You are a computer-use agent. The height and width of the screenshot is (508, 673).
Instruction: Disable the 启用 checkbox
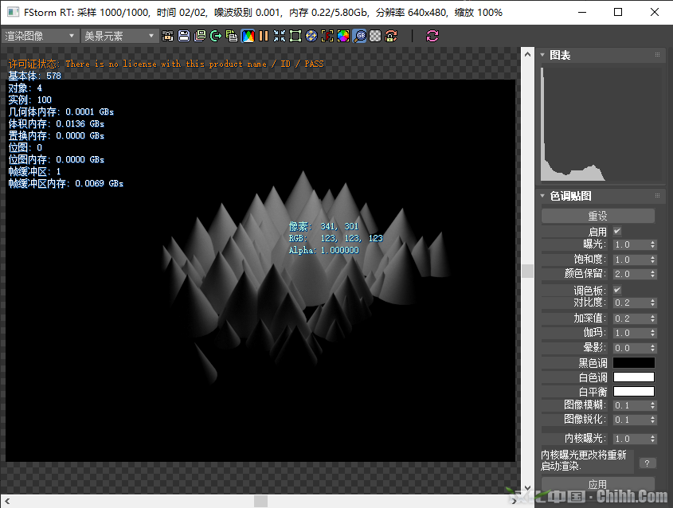coord(617,231)
